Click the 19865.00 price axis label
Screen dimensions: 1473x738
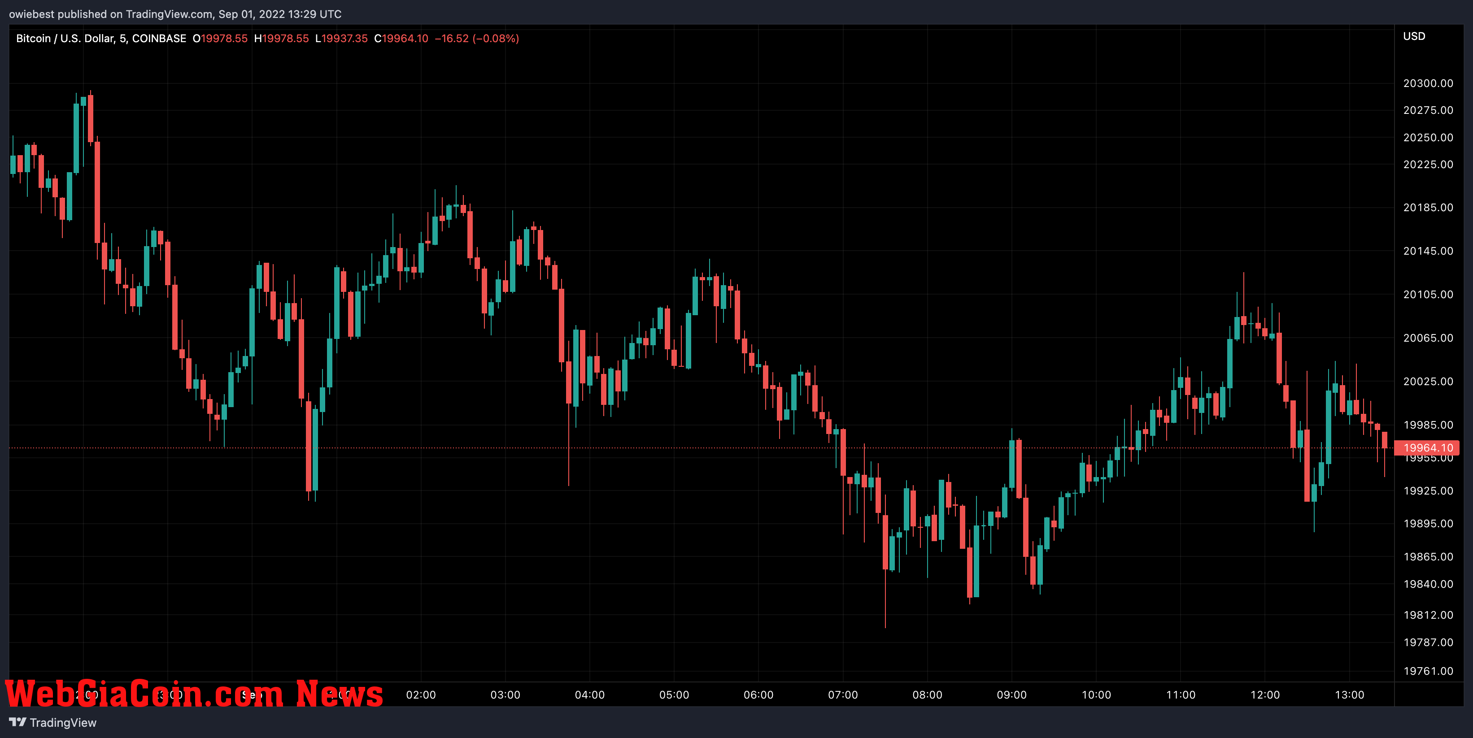point(1428,557)
